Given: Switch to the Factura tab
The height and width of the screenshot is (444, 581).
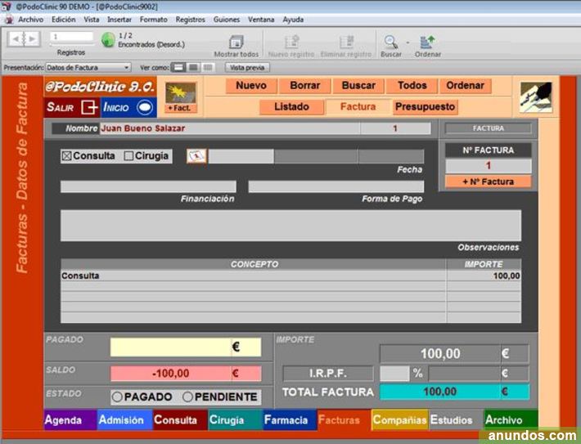Looking at the screenshot, I should point(358,107).
